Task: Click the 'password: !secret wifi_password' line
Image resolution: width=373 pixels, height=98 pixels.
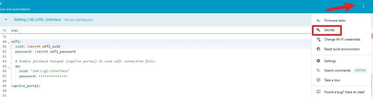Action: [45, 51]
